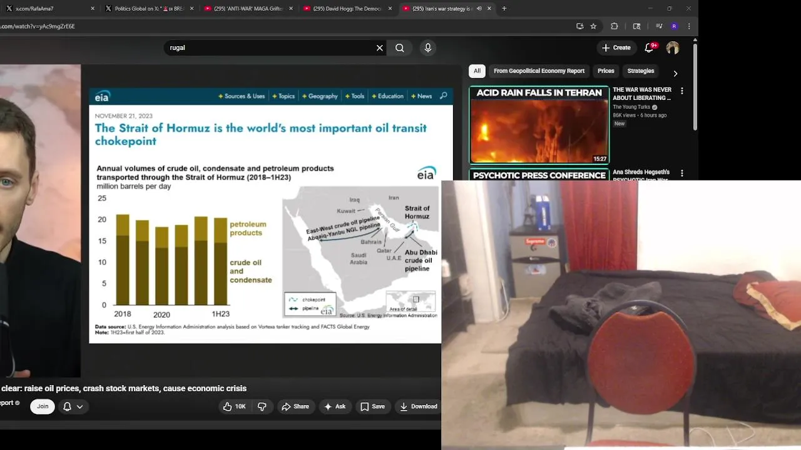The image size is (801, 450).
Task: Open Ana Shreds Hegseth's video title
Action: pyautogui.click(x=642, y=174)
